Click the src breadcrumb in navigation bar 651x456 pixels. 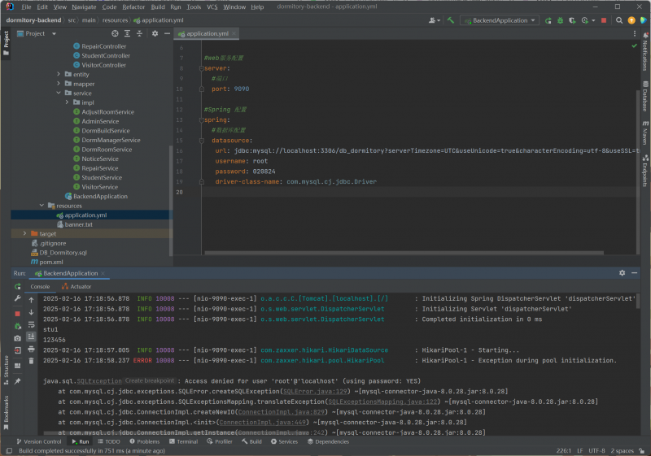pos(72,20)
